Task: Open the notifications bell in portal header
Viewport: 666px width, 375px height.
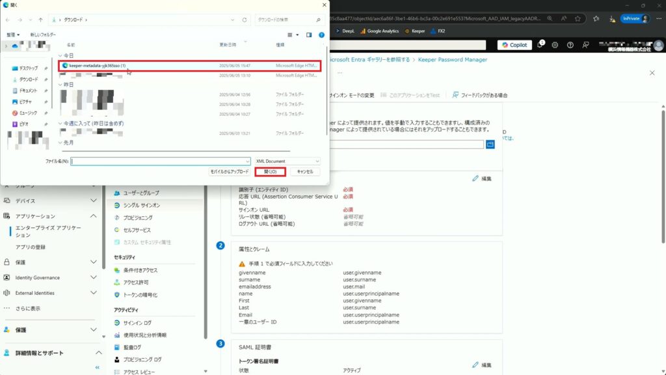Action: 540,45
